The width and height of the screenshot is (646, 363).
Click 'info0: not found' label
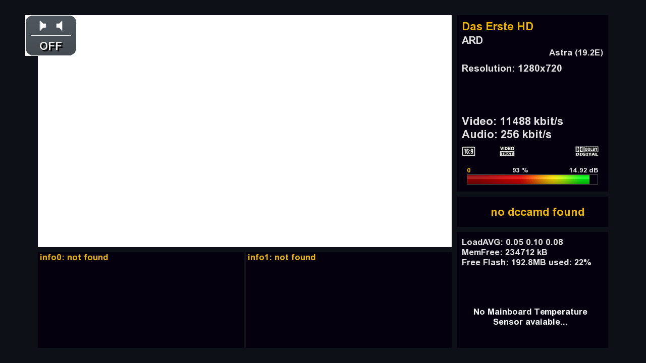74,258
